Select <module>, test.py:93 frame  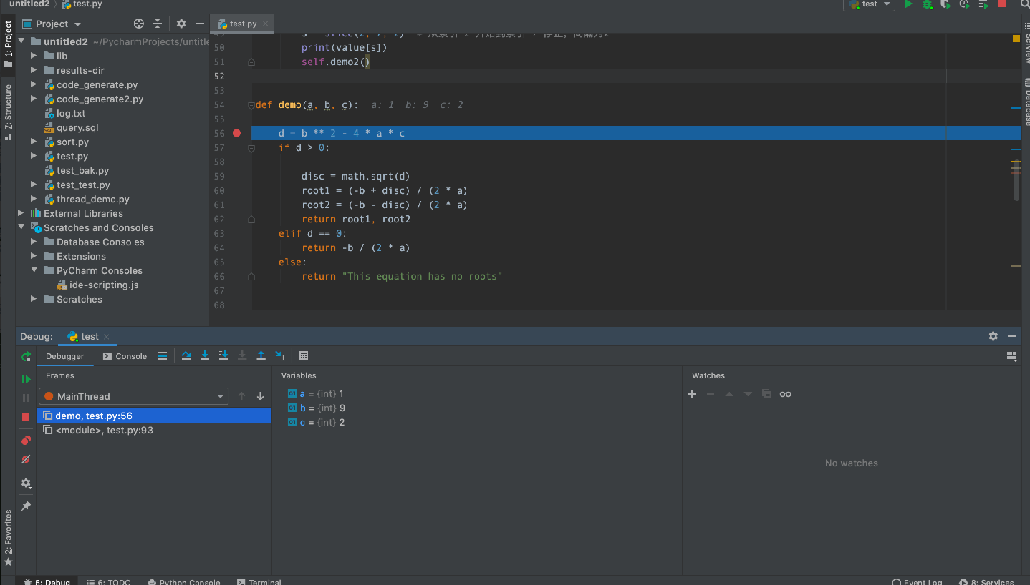coord(154,430)
